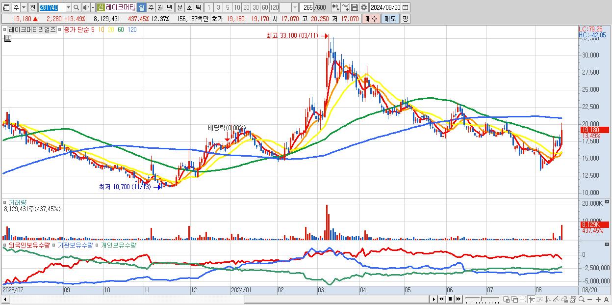The height and width of the screenshot is (305, 612).
Task: Open chart settings gear icon
Action: (364, 7)
